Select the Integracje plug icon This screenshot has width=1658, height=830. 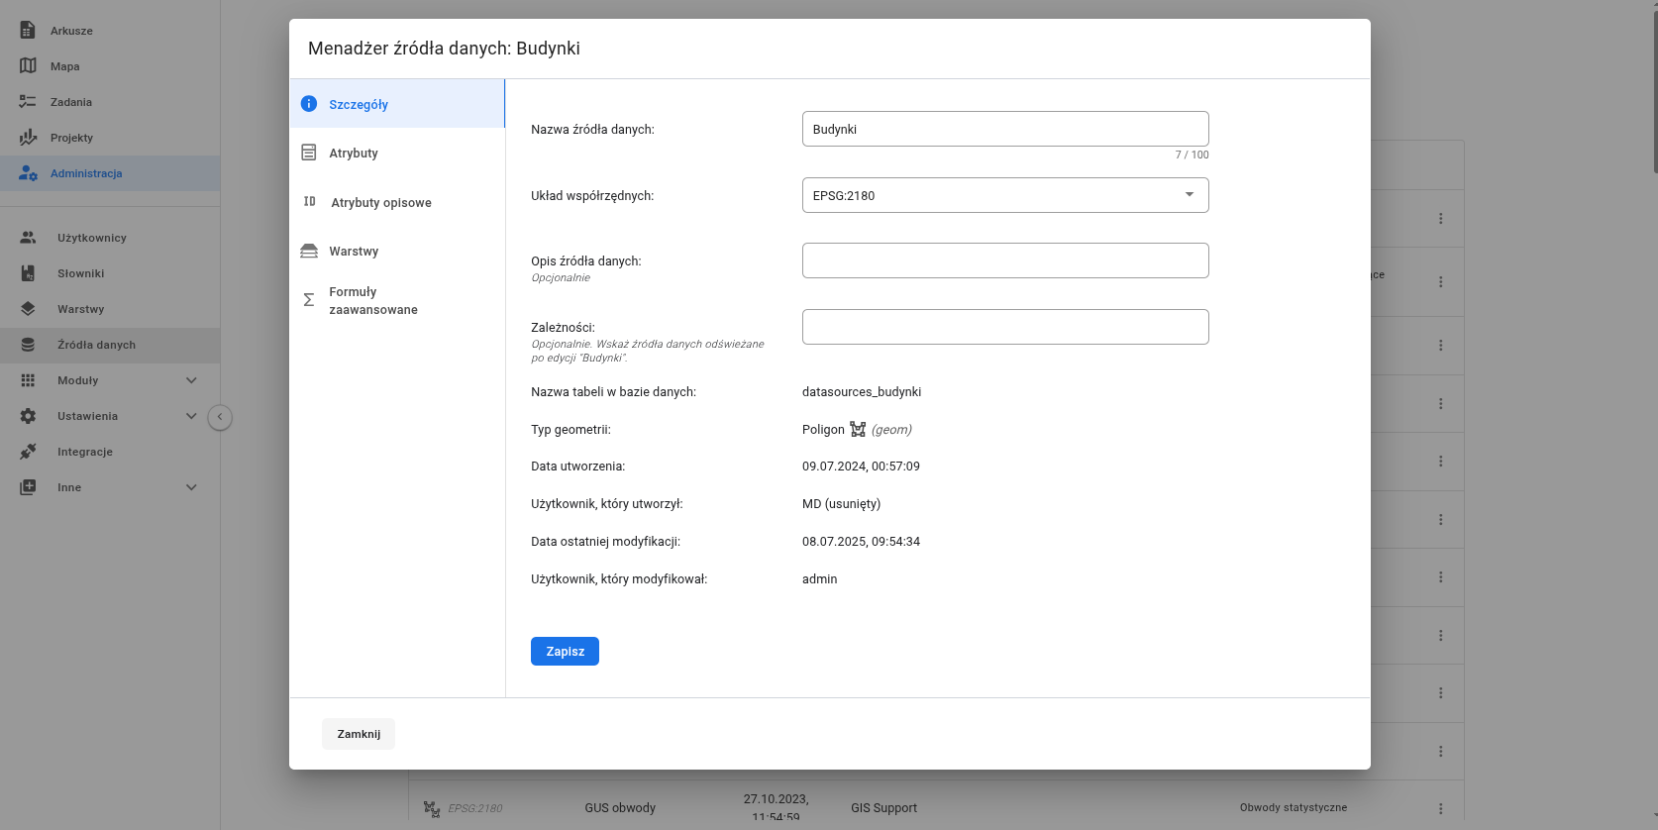click(28, 452)
